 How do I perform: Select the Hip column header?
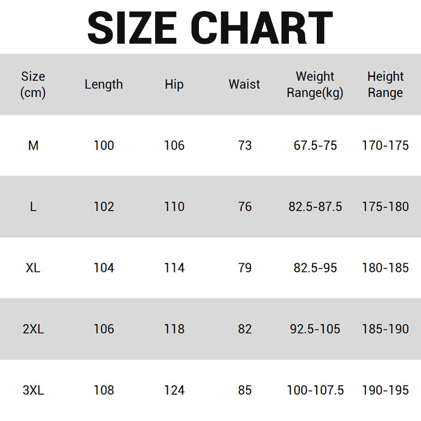coord(174,84)
